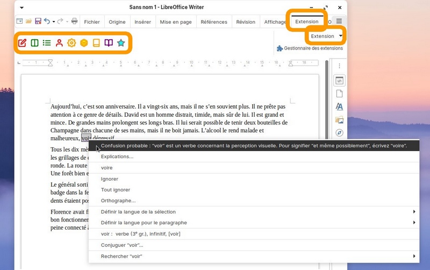Viewport: 430px width, 270px height.
Task: Click the green list icon
Action: tap(47, 43)
